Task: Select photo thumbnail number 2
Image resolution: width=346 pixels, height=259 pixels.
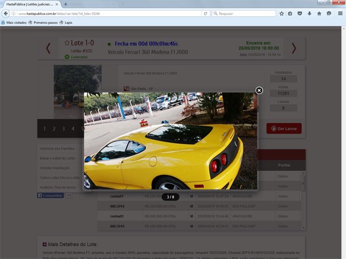Action: click(x=54, y=129)
